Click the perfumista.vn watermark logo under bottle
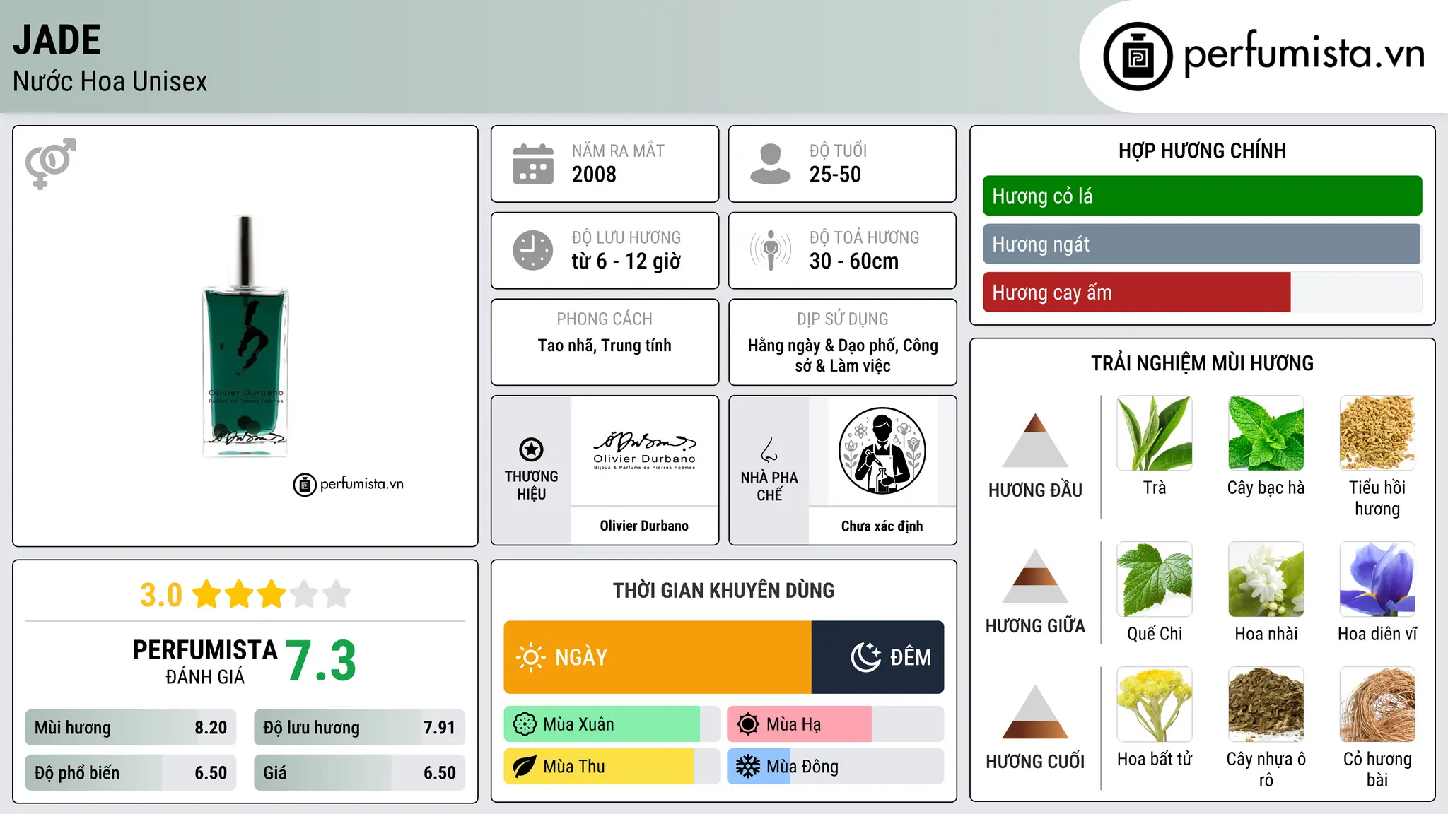This screenshot has height=814, width=1448. click(349, 484)
